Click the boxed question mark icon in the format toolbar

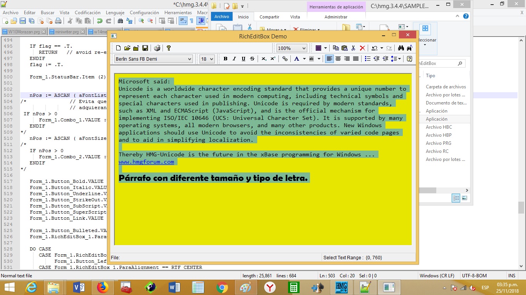click(409, 59)
